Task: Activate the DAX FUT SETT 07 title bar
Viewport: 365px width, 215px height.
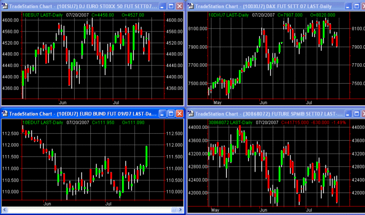Action: click(x=266, y=6)
